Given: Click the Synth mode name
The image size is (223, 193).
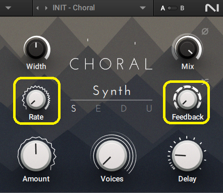Looking at the screenshot, I should point(111,91).
